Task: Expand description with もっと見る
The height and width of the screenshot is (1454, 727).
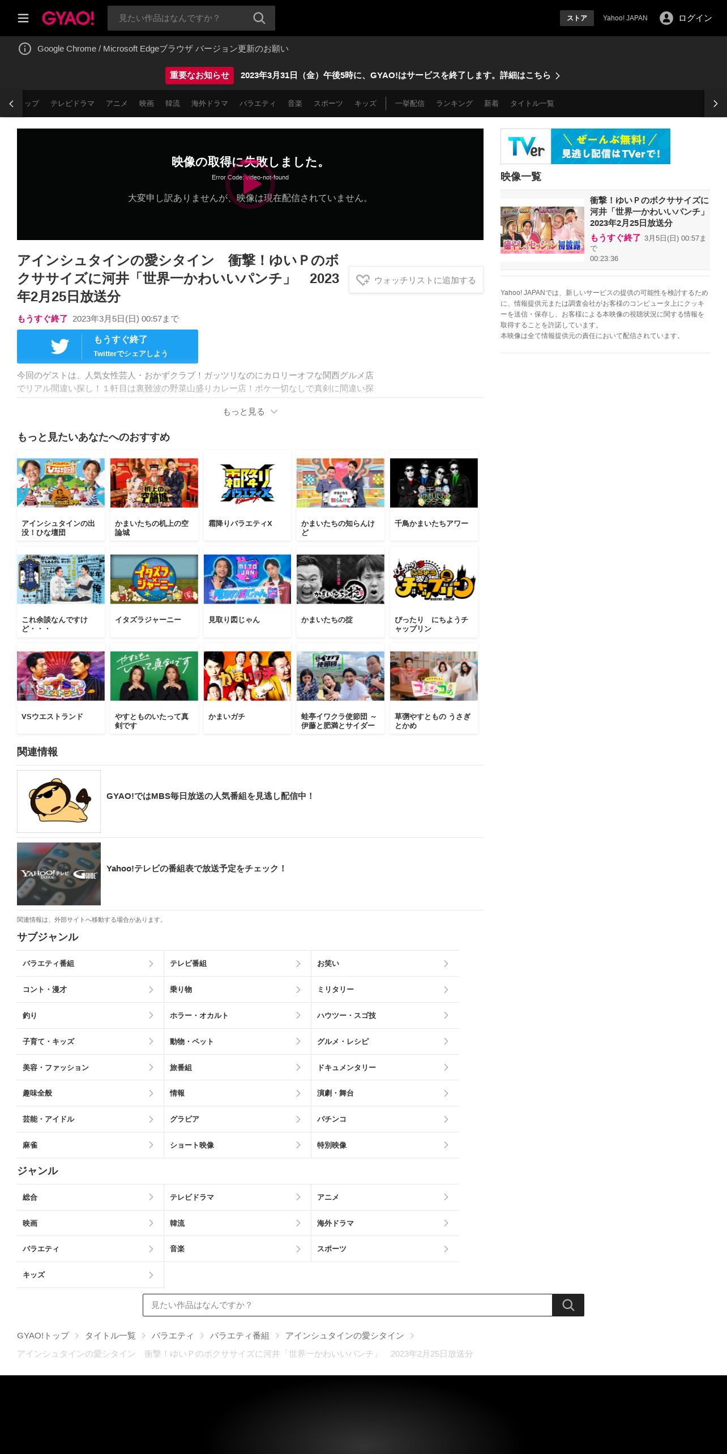Action: (x=250, y=412)
